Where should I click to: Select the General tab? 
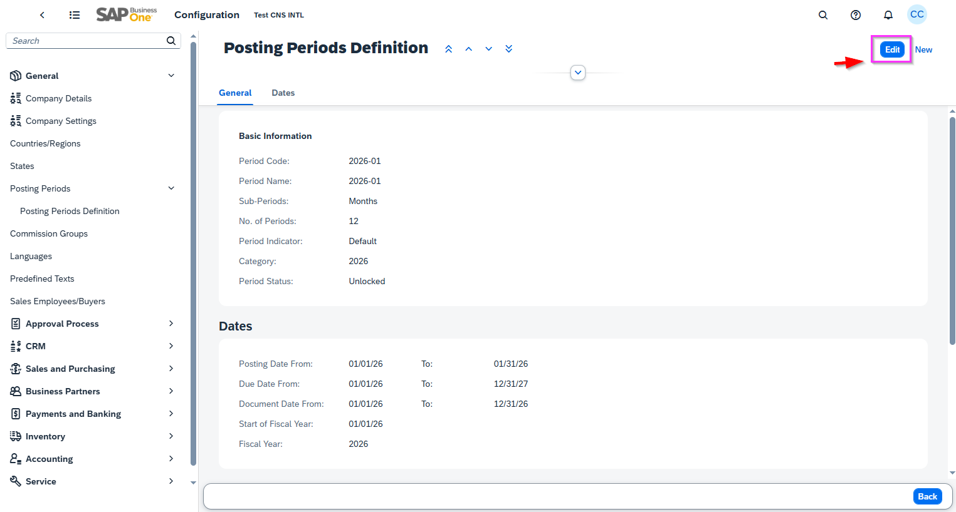235,93
